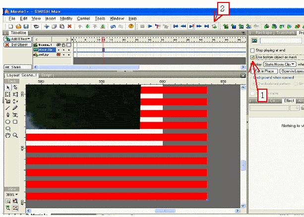
Task: Select the Reshape arrow tool
Action: 15,88
